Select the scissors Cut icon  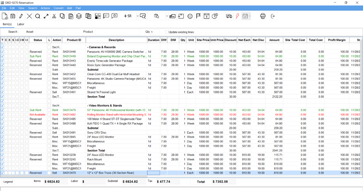tap(54, 16)
